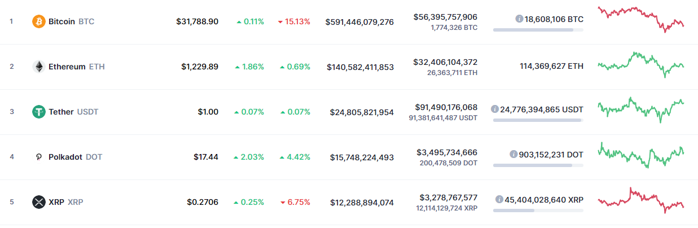
Task: Click the Ethereum logo icon
Action: 38,67
